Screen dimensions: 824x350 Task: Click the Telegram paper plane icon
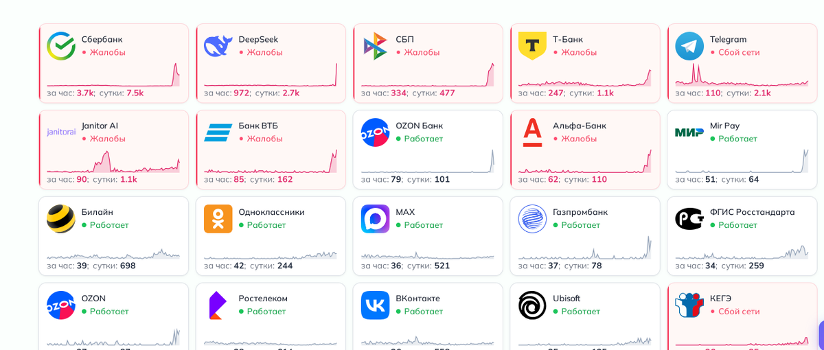coord(689,46)
